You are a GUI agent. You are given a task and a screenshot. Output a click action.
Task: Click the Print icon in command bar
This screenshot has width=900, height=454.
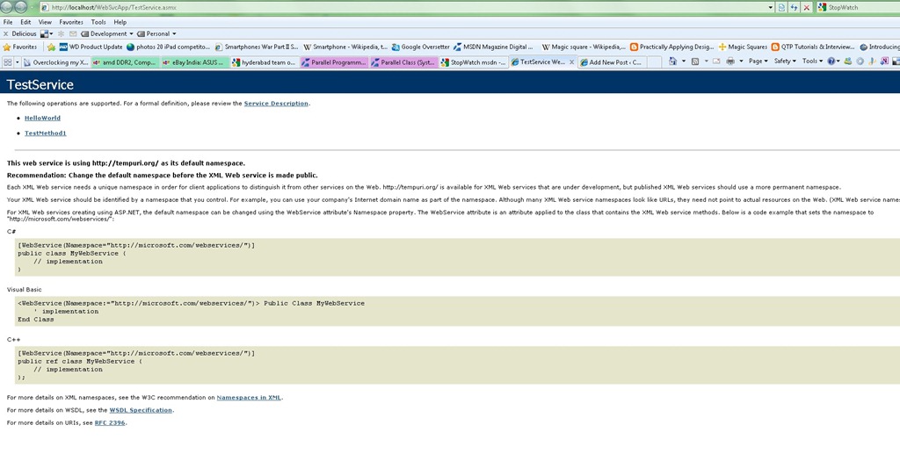click(730, 61)
